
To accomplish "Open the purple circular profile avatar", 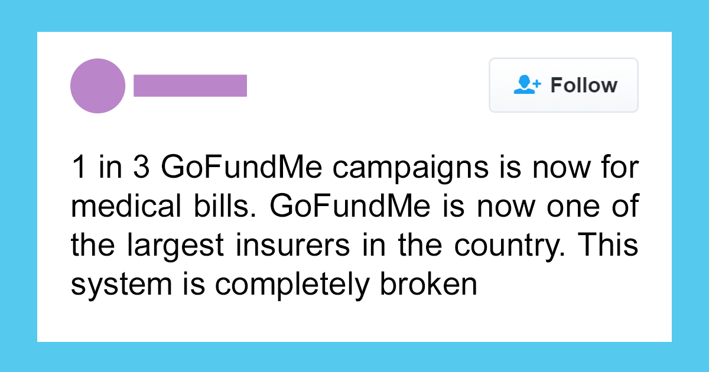I will pos(98,86).
